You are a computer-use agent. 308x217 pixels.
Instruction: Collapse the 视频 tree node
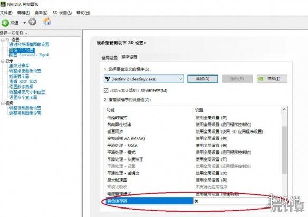[x=3, y=103]
